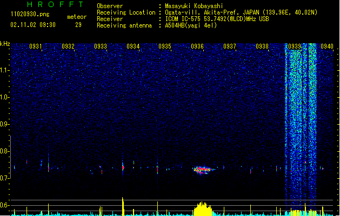The width and height of the screenshot is (340, 216).
Task: Select the meteor count value 29
Action: pyautogui.click(x=78, y=25)
